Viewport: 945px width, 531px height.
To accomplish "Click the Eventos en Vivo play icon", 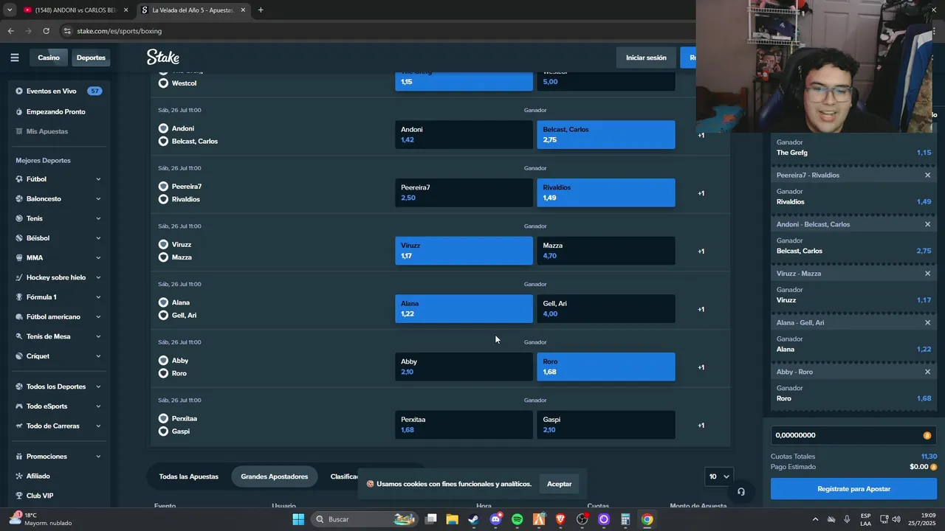I will [19, 91].
